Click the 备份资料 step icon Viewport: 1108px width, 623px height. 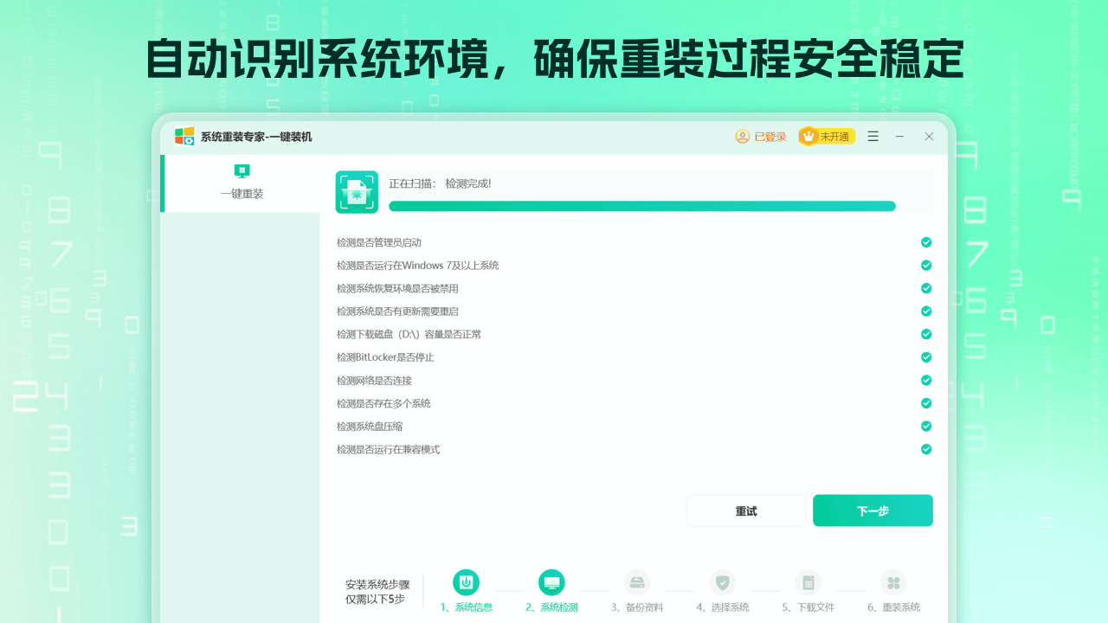click(637, 582)
